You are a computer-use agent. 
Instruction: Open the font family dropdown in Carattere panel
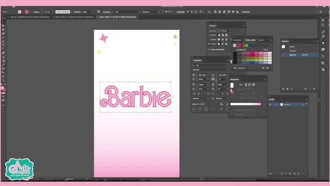(x=227, y=66)
